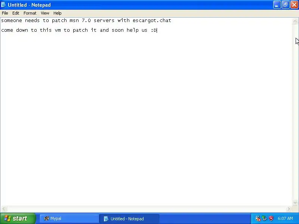Screen dimensions: 299x224
Task: Click the horizontal scrollbar left arrow
Action: click(x=4, y=209)
